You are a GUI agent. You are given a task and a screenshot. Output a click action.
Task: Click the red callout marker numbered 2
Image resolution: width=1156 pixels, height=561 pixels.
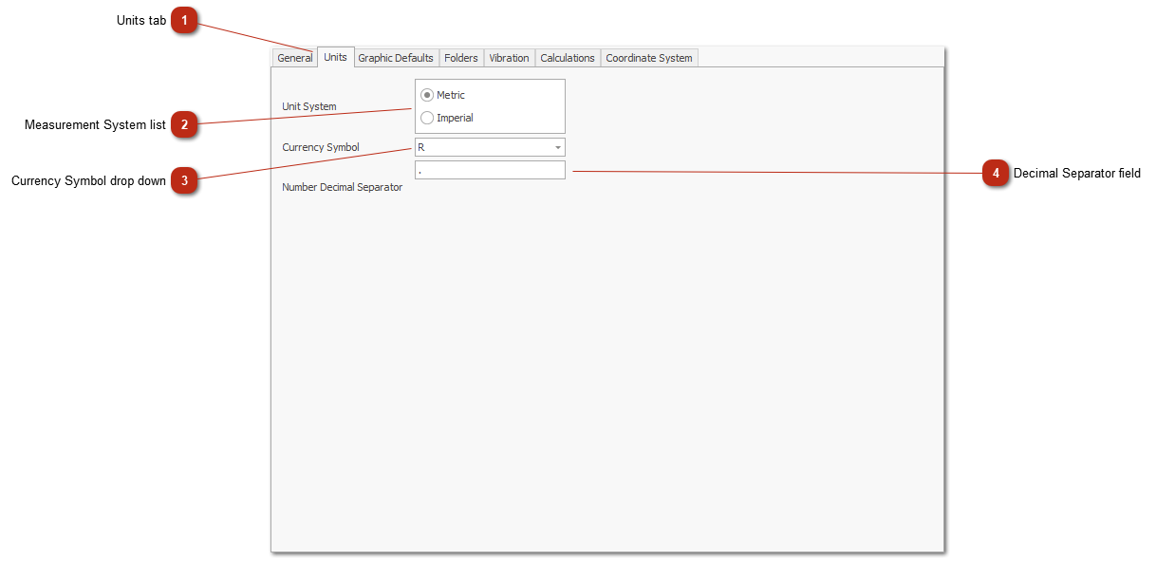coord(184,124)
